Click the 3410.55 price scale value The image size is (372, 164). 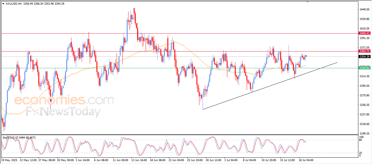[365, 29]
